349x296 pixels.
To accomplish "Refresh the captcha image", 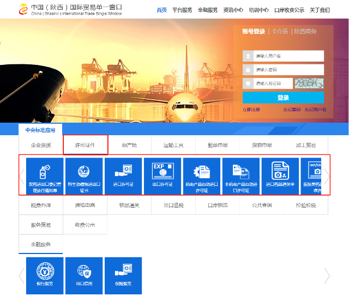I will [x=309, y=83].
